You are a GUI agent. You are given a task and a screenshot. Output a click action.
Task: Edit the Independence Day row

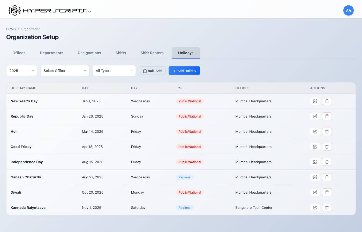[x=315, y=162]
